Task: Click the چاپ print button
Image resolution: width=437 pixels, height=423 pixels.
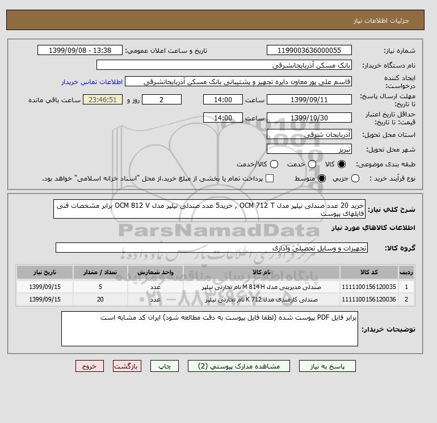Action: click(165, 366)
